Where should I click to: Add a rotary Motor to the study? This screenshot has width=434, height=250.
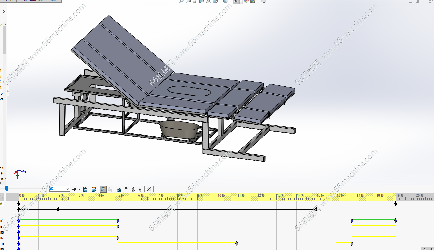tap(119, 189)
